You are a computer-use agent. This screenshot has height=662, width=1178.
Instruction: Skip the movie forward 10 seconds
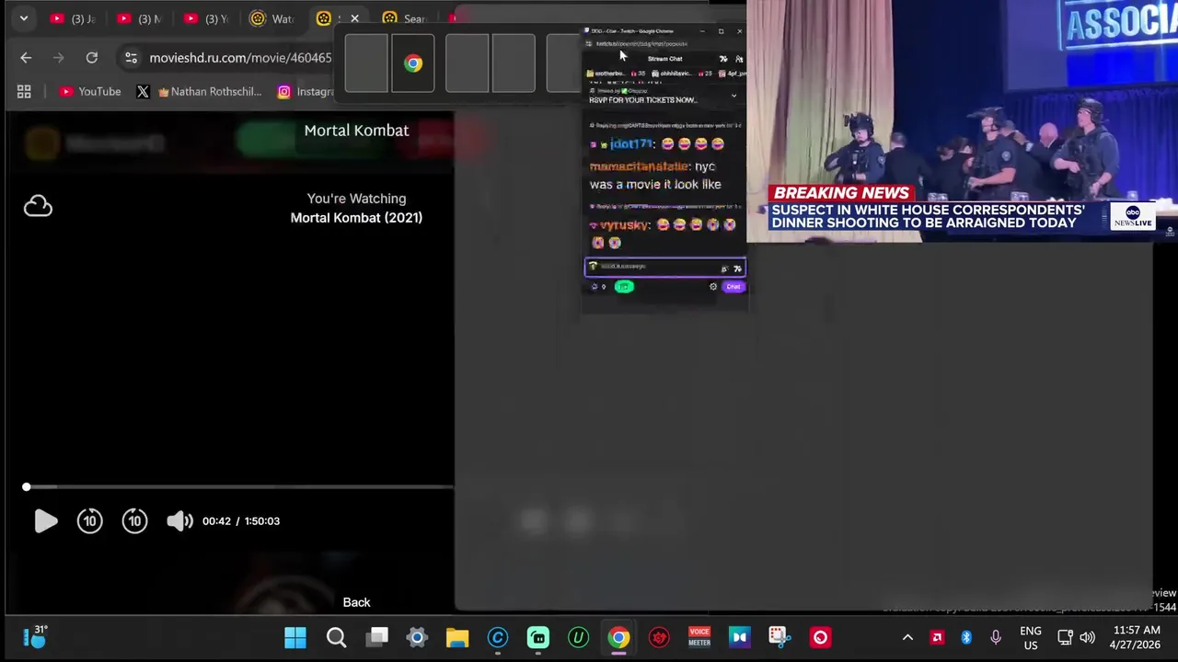coord(134,521)
